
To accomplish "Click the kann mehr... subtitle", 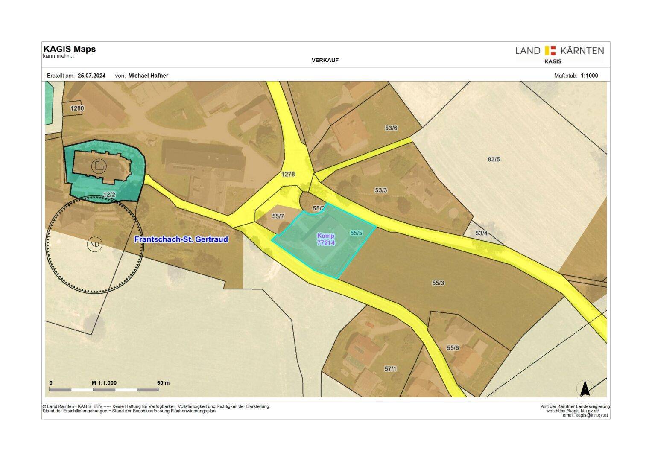I will click(x=58, y=56).
